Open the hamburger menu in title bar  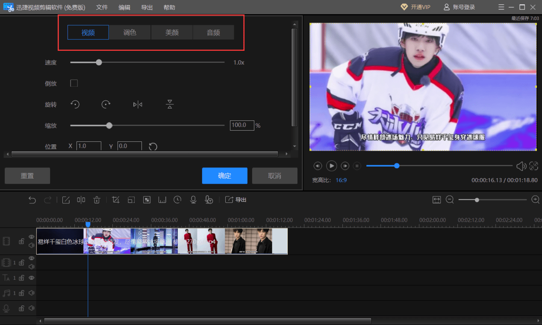pos(501,7)
